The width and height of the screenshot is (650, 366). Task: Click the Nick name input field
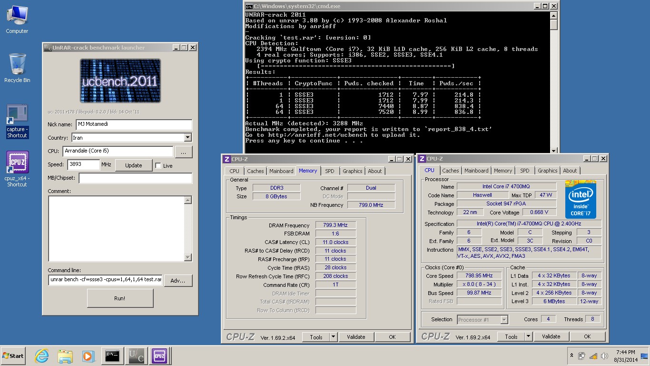click(x=134, y=124)
